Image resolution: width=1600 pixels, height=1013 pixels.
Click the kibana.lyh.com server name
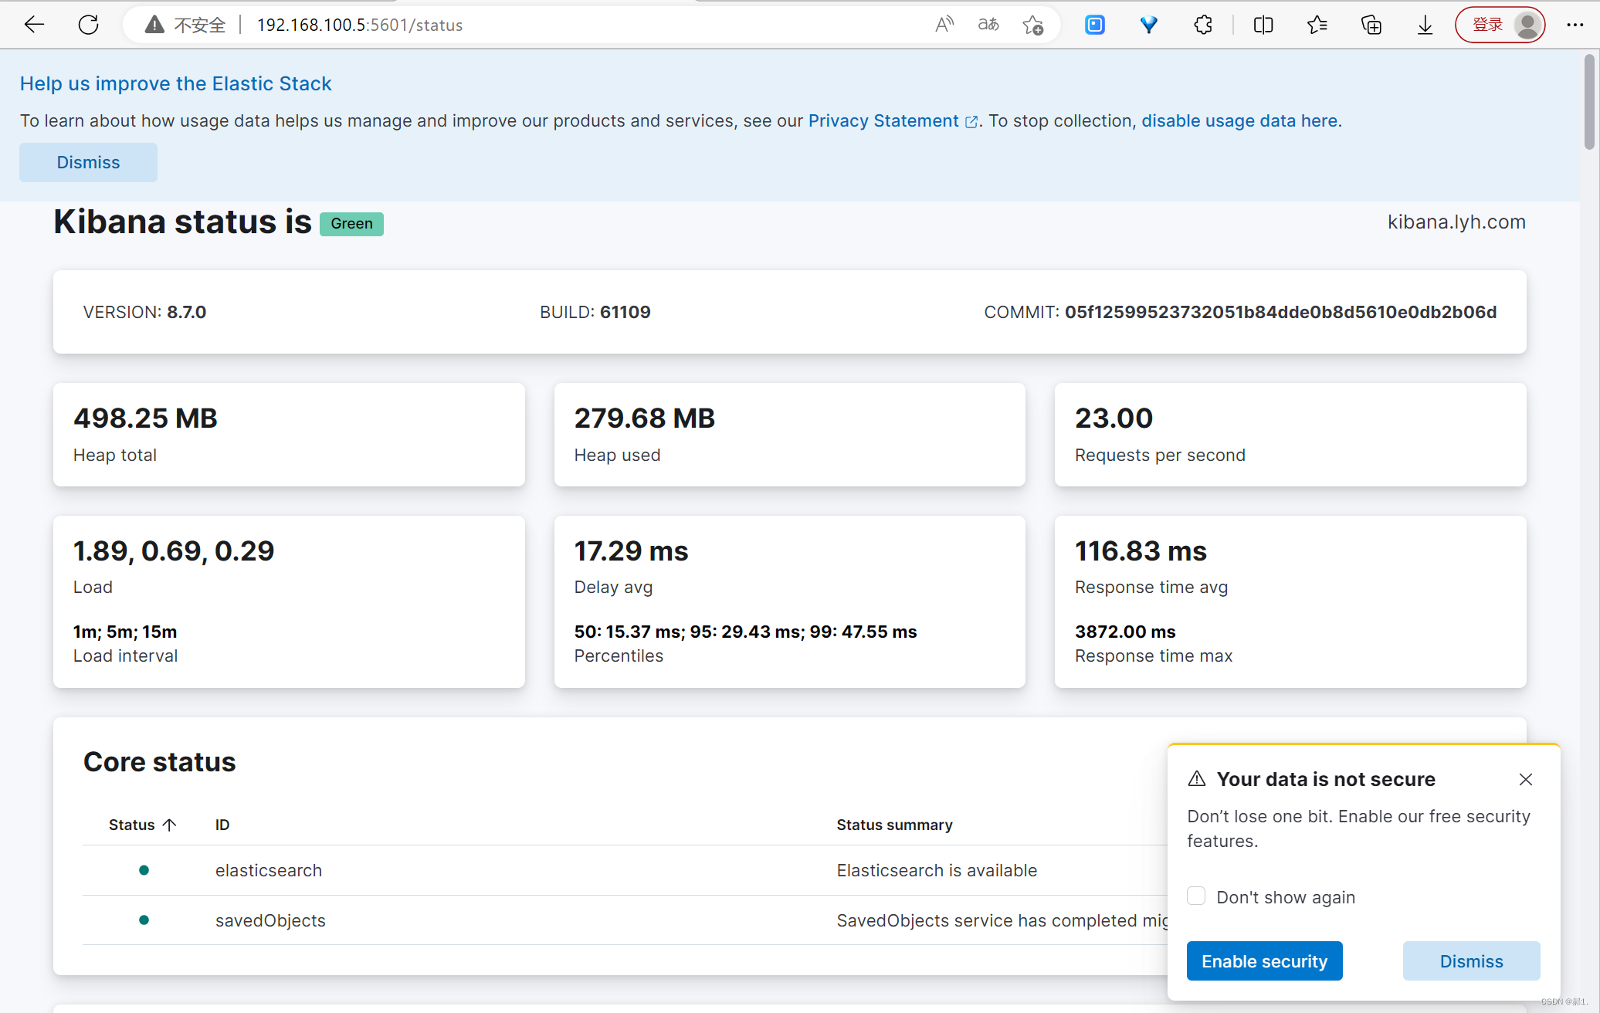tap(1456, 222)
